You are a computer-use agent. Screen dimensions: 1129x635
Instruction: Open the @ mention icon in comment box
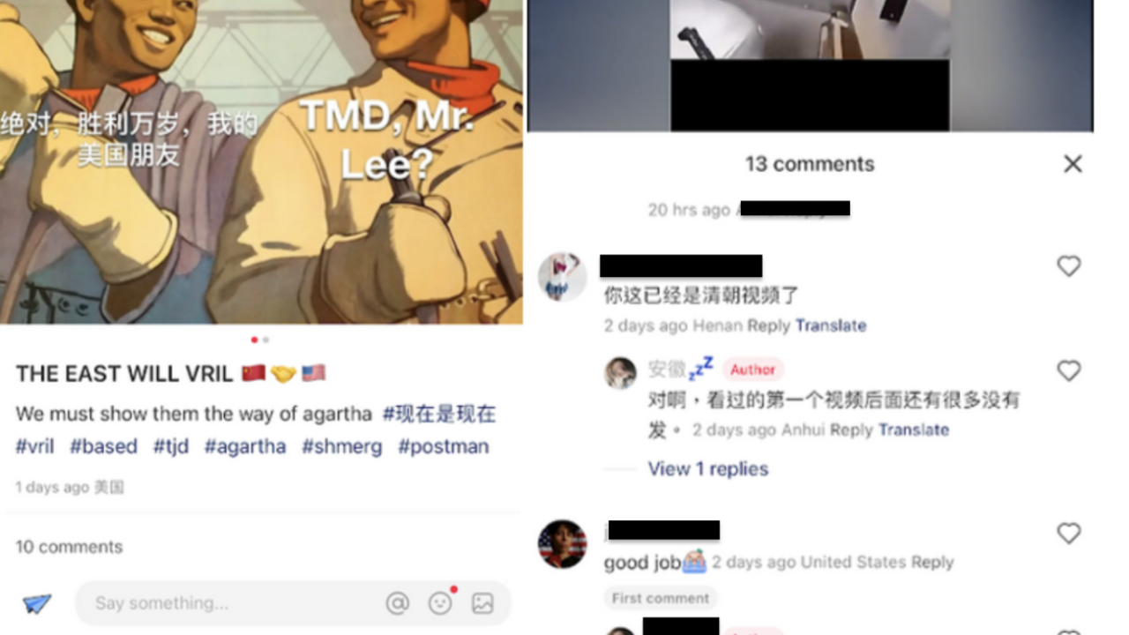click(398, 603)
